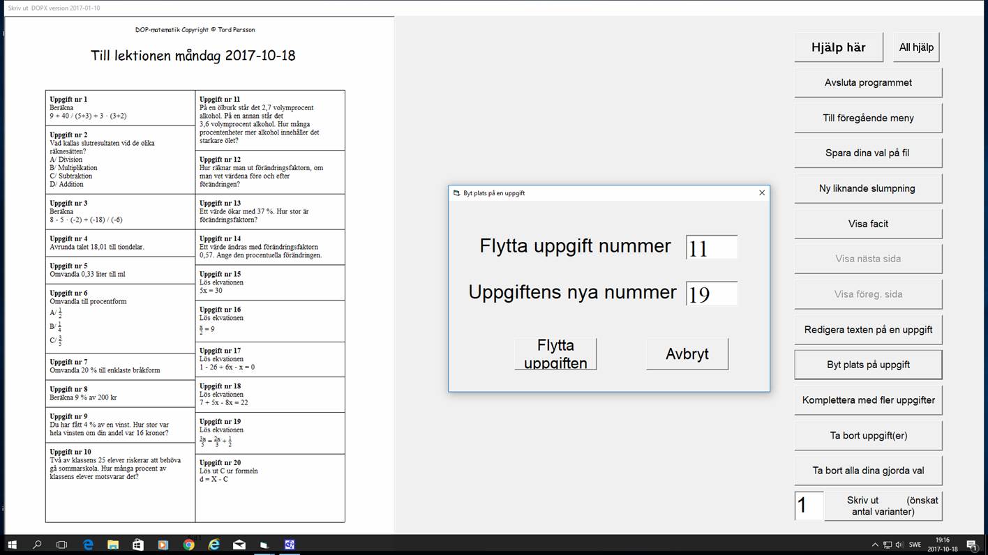
Task: Open the Action Center notifications icon
Action: (971, 545)
